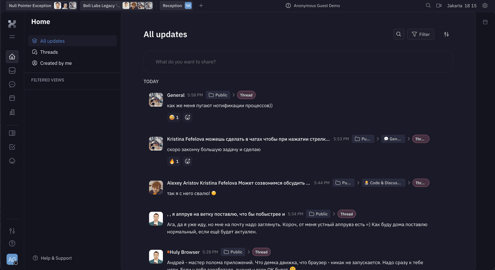495x270 pixels.
Task: Start a video call from top bar
Action: coord(439,6)
